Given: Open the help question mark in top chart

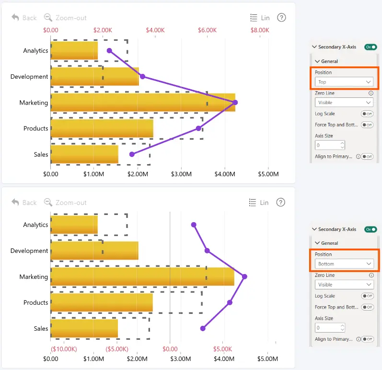Looking at the screenshot, I should [281, 18].
